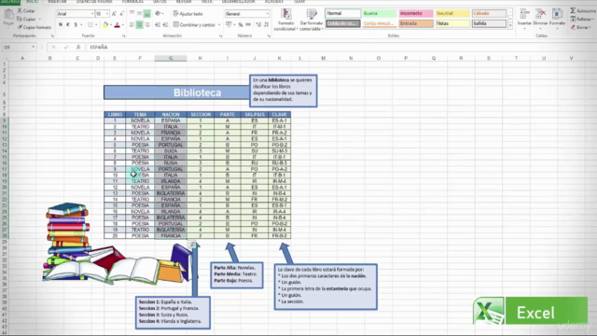Click the Pegar paste icon
Image resolution: width=597 pixels, height=336 pixels.
coord(8,15)
